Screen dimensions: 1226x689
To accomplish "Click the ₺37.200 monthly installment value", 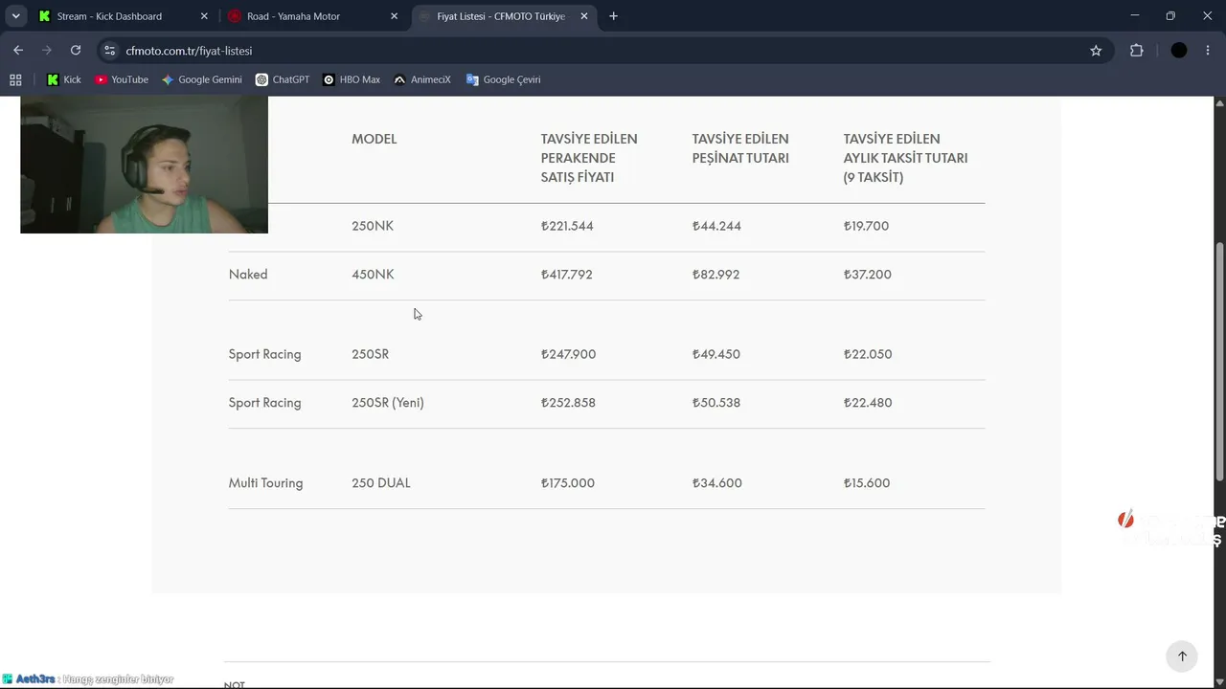I will pos(868,275).
